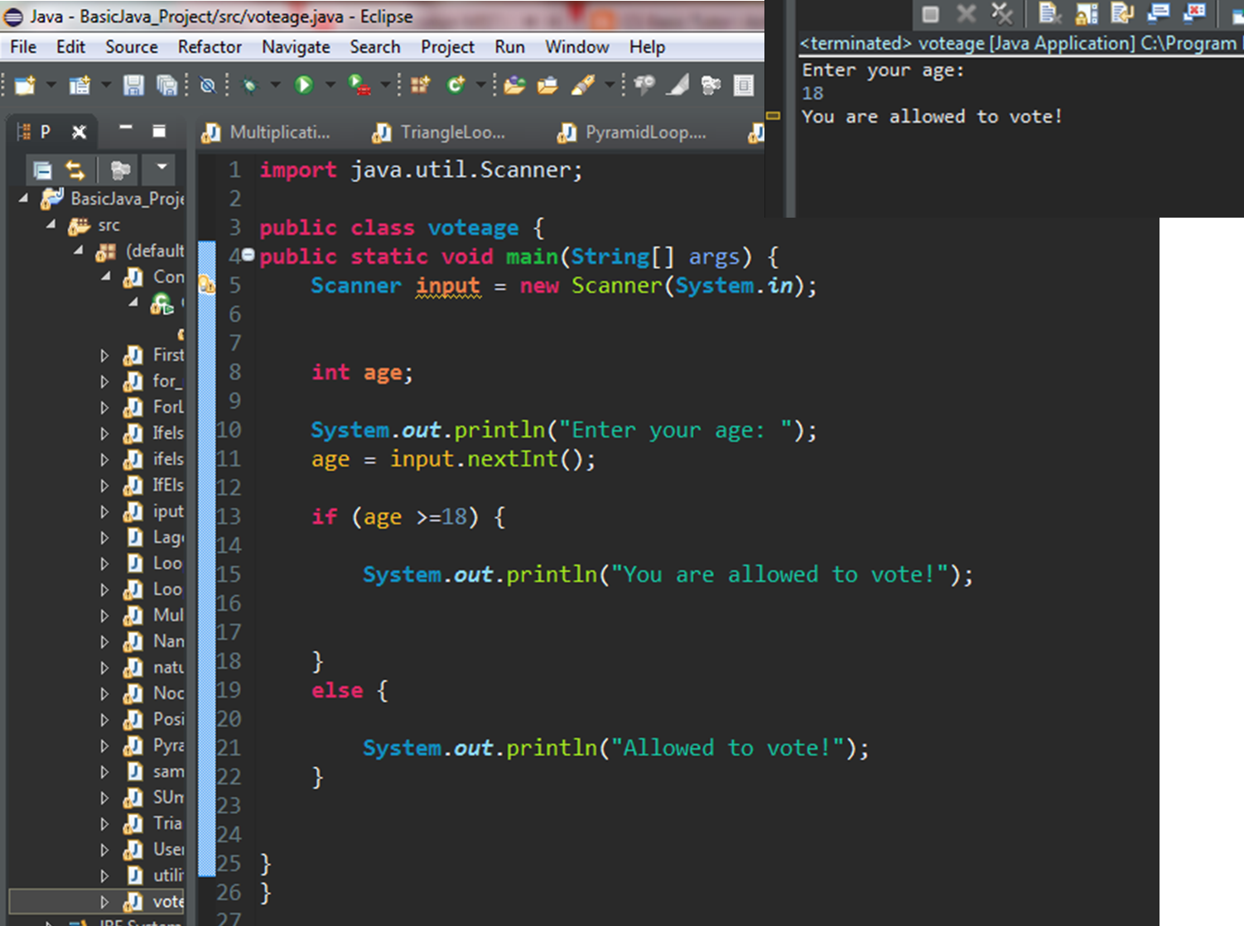Image resolution: width=1244 pixels, height=926 pixels.
Task: Remove all terminated launches
Action: [1001, 13]
